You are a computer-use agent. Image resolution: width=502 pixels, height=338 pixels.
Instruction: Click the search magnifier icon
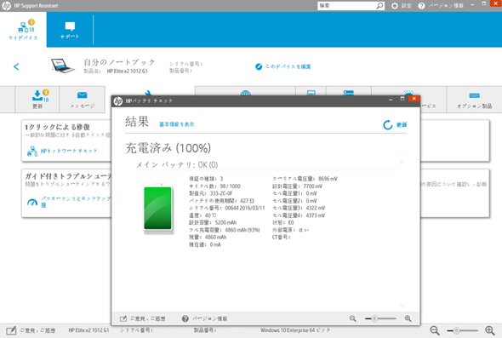click(379, 6)
